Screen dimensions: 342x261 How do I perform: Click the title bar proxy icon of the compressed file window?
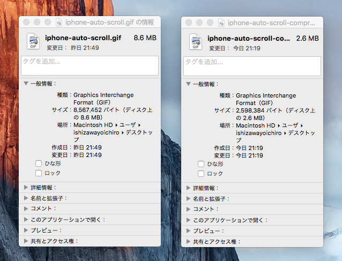tap(221, 23)
